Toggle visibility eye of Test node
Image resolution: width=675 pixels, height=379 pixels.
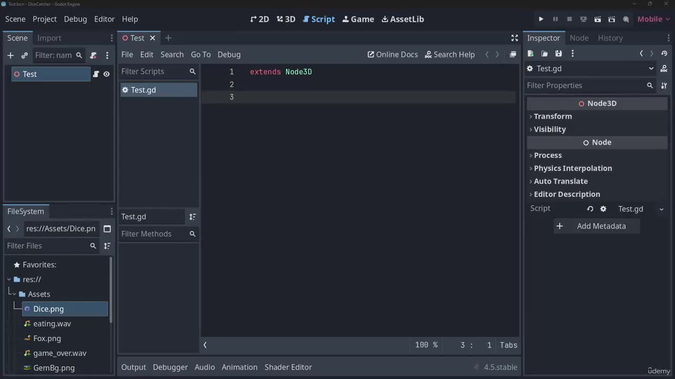click(x=107, y=74)
